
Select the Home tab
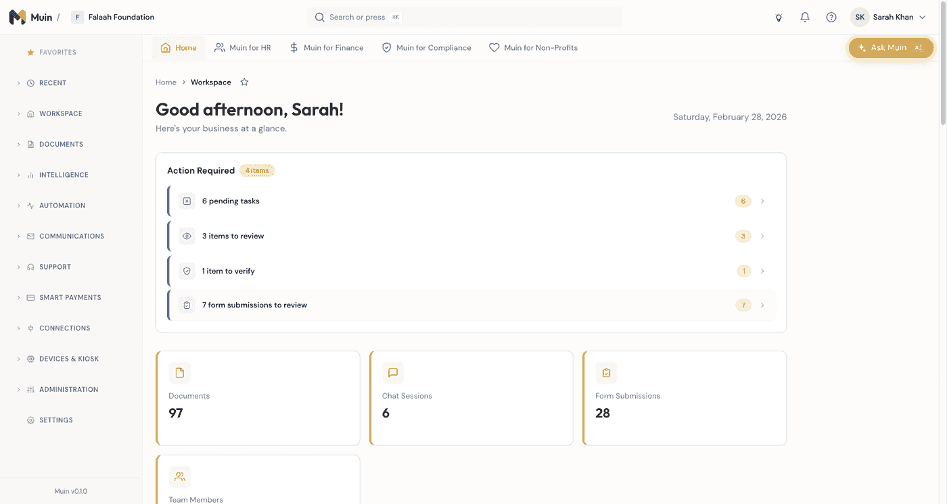(x=179, y=48)
